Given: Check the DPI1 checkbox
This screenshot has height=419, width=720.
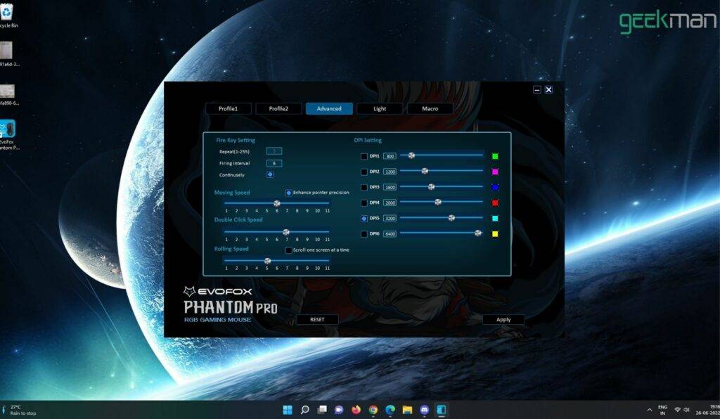Looking at the screenshot, I should tap(364, 157).
